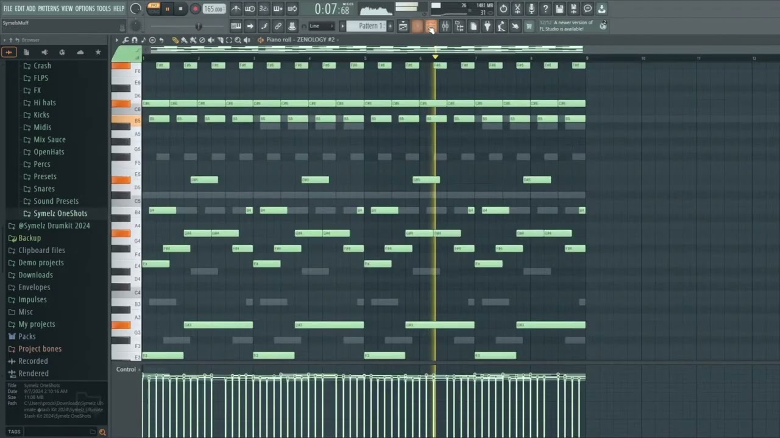Screen dimensions: 780x438
Task: Open the Line snap dropdown
Action: (x=322, y=26)
